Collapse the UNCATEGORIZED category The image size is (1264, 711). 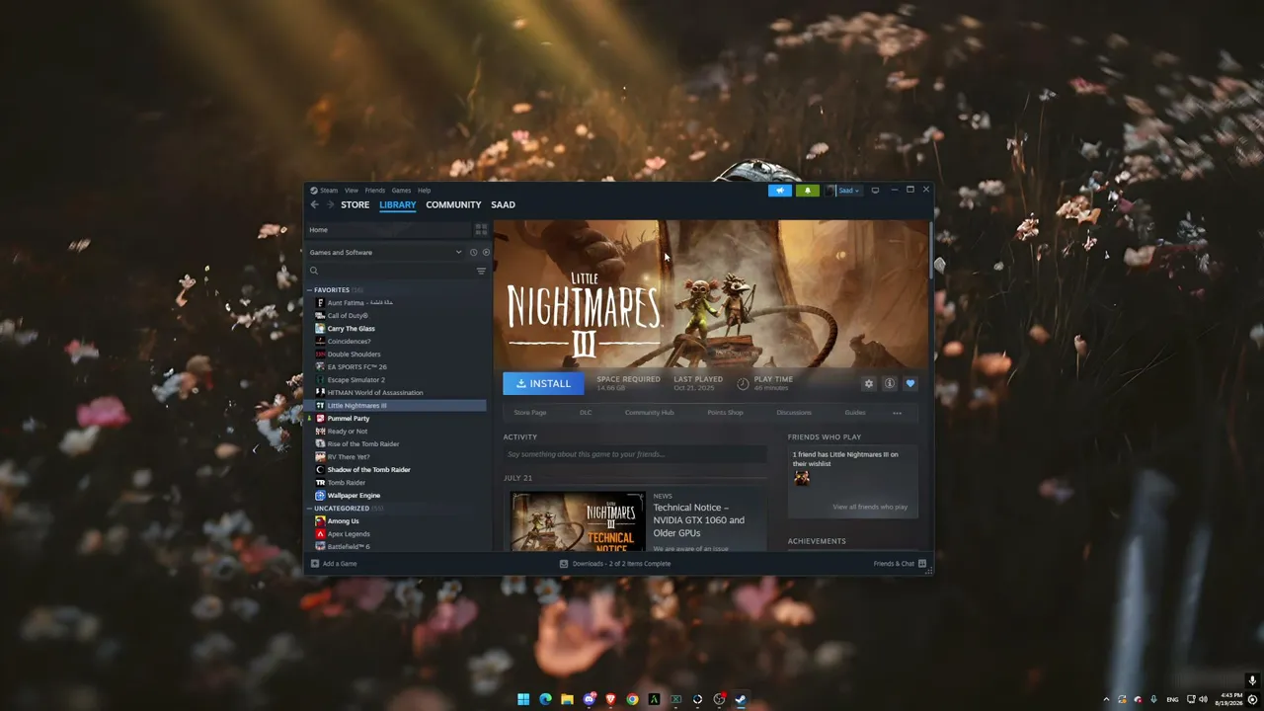click(x=309, y=509)
